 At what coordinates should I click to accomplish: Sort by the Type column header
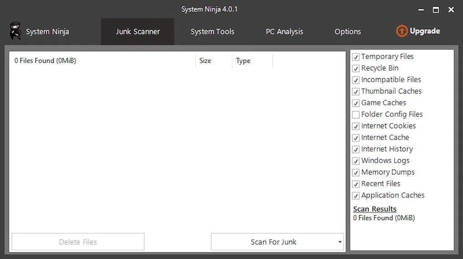(252, 61)
